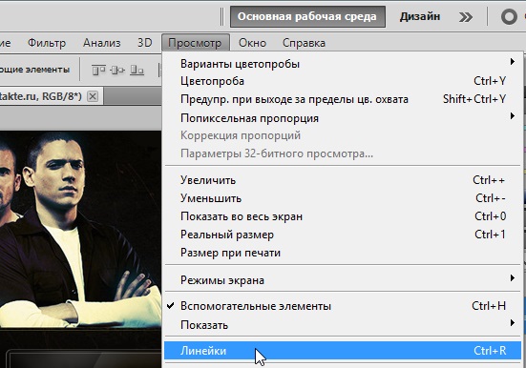
Task: Open the Фильтр menu
Action: point(47,43)
